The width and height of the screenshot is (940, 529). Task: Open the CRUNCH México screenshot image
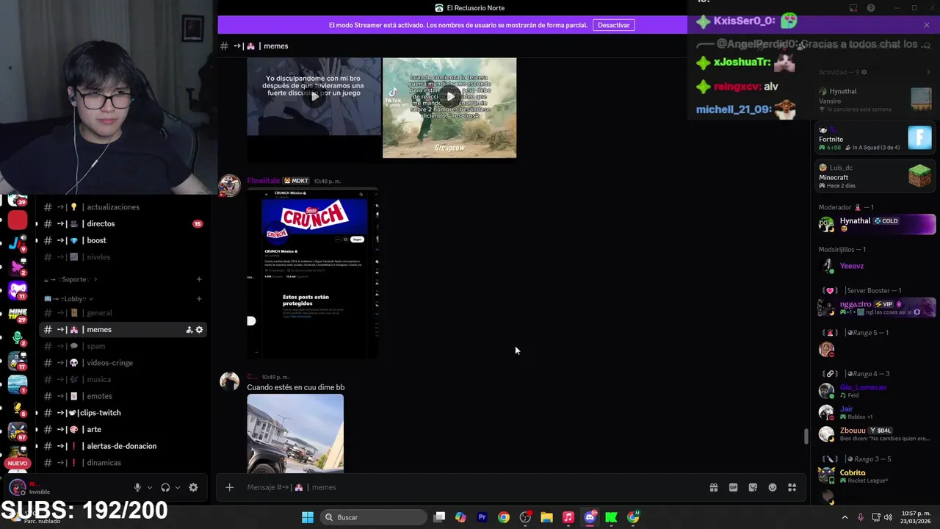coord(314,273)
